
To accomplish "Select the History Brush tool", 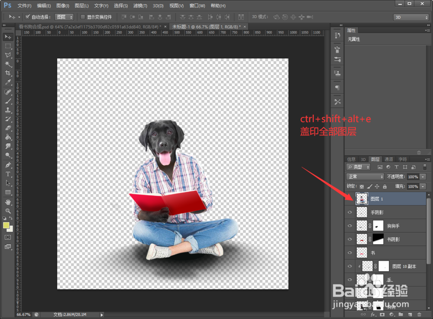I will coord(8,119).
